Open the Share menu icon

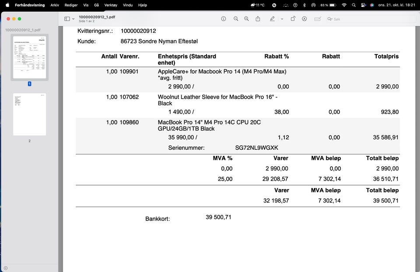tap(258, 19)
